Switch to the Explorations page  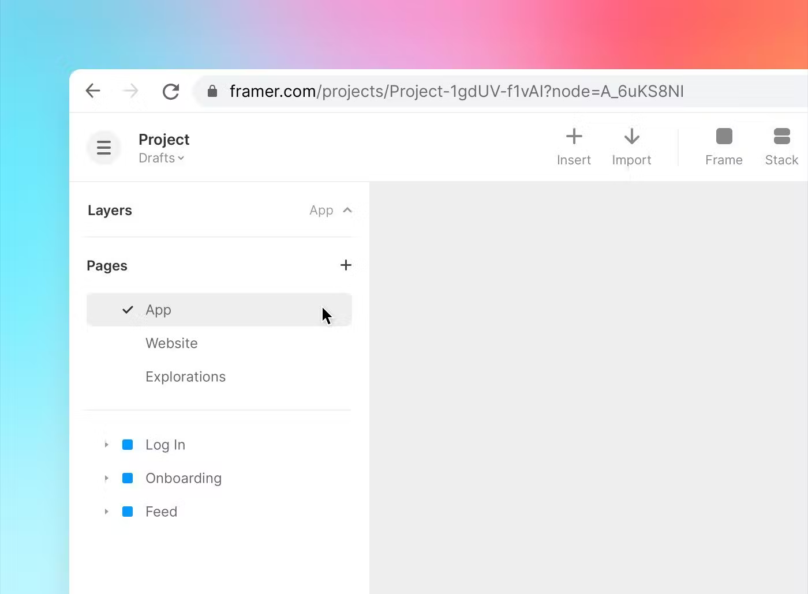point(185,377)
